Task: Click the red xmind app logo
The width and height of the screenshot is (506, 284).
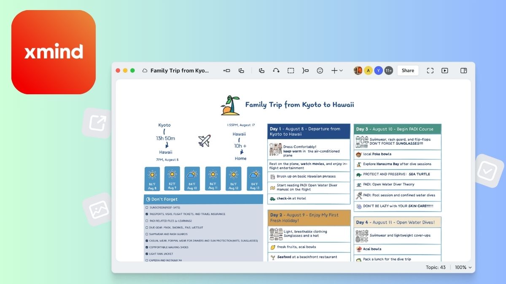Action: tap(54, 52)
